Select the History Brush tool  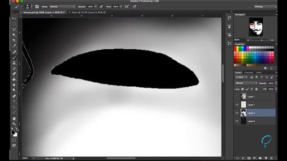[14, 68]
